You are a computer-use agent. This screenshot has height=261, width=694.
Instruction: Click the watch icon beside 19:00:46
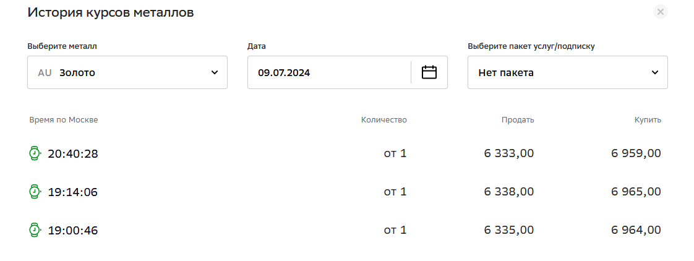click(x=35, y=230)
